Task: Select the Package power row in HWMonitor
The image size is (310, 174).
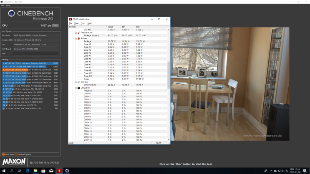Action: coord(88,41)
